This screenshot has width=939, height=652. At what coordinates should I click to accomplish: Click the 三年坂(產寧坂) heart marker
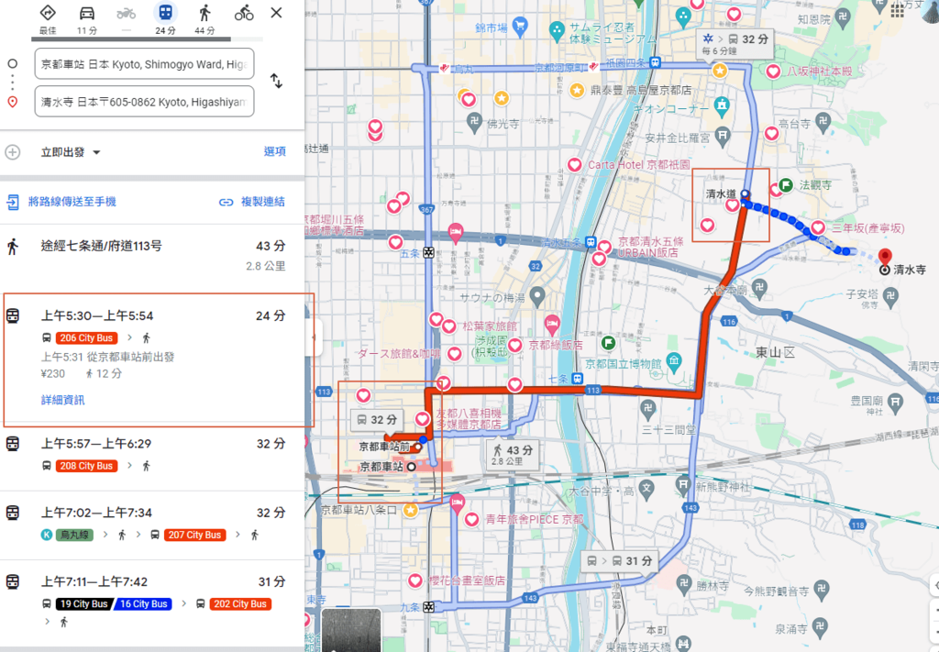[x=818, y=227]
